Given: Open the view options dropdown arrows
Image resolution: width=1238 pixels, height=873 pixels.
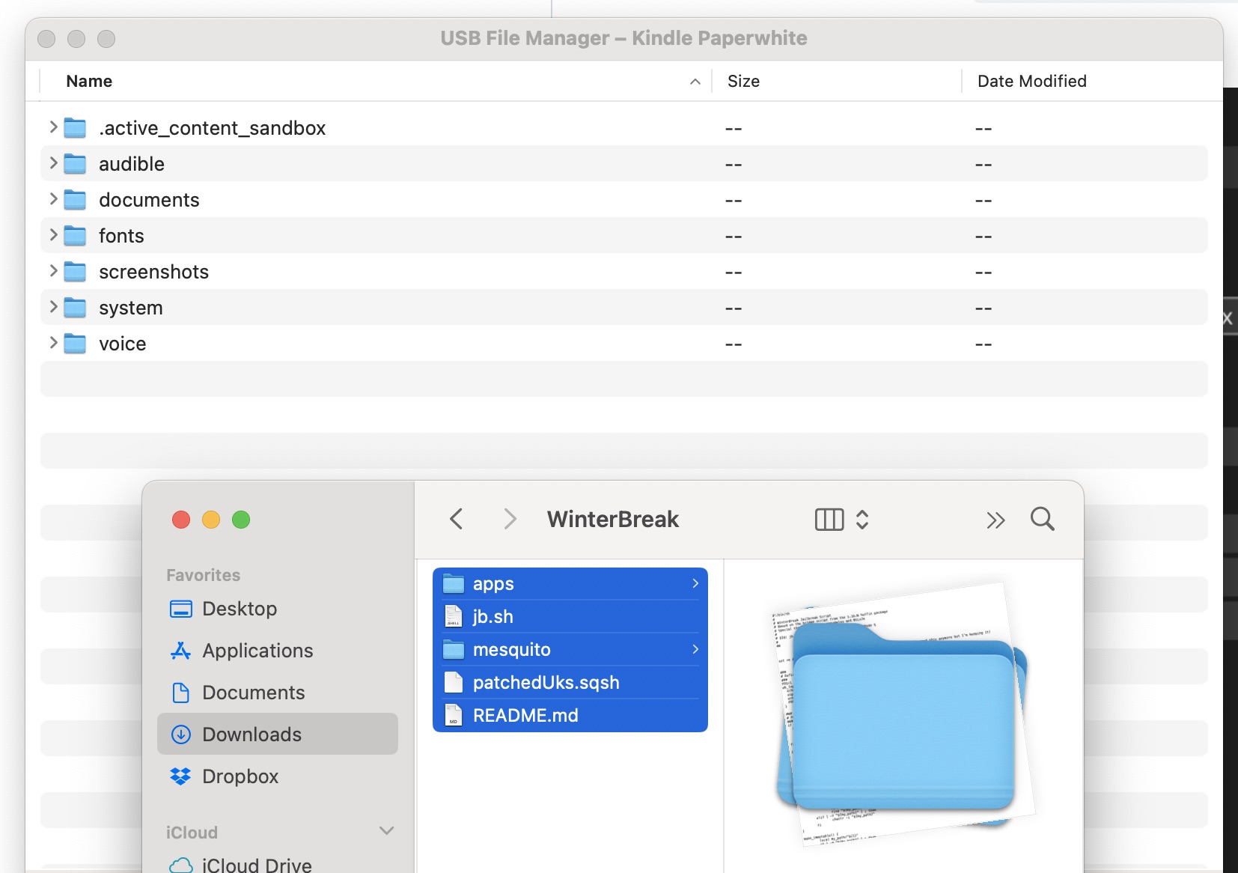Looking at the screenshot, I should tap(862, 520).
